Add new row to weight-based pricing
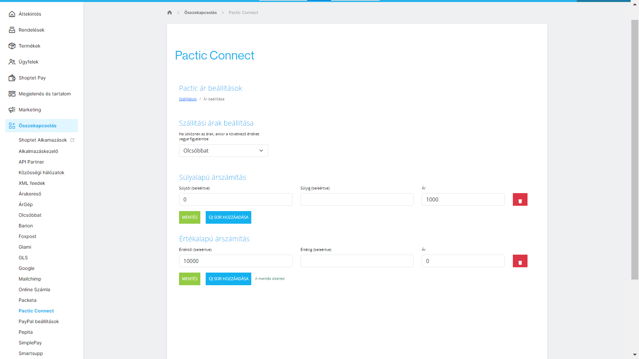639x359 pixels. [x=228, y=217]
